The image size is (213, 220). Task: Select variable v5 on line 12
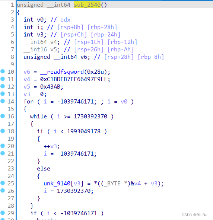click(27, 87)
